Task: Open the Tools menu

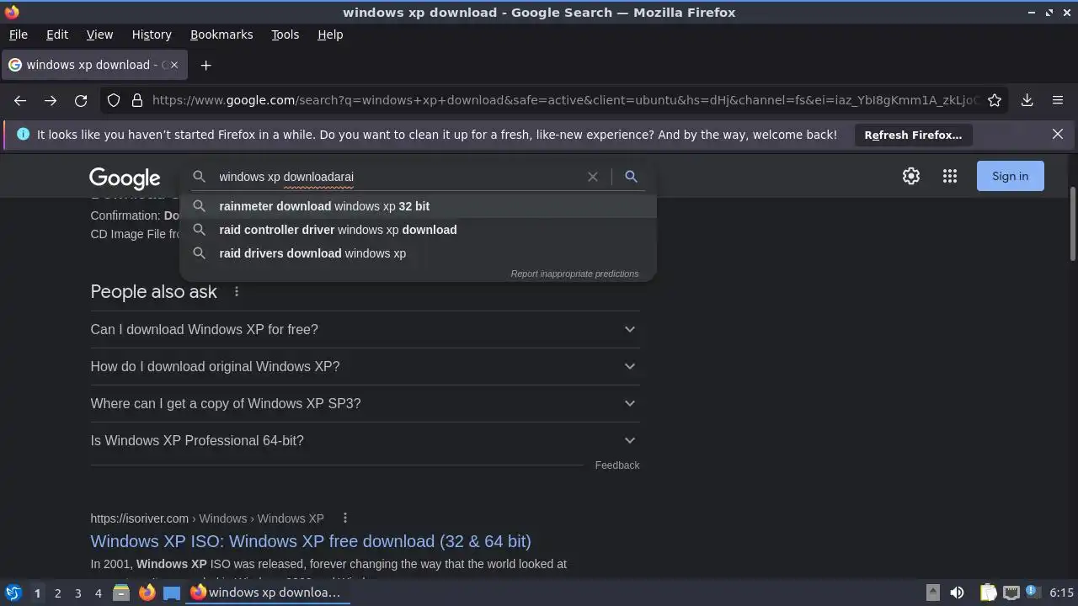Action: tap(285, 35)
